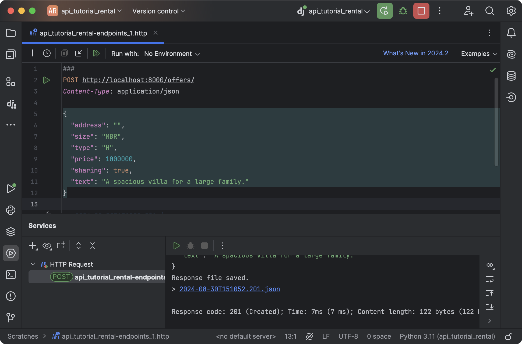The width and height of the screenshot is (522, 344).
Task: Stop the running server with red square icon
Action: 421,11
